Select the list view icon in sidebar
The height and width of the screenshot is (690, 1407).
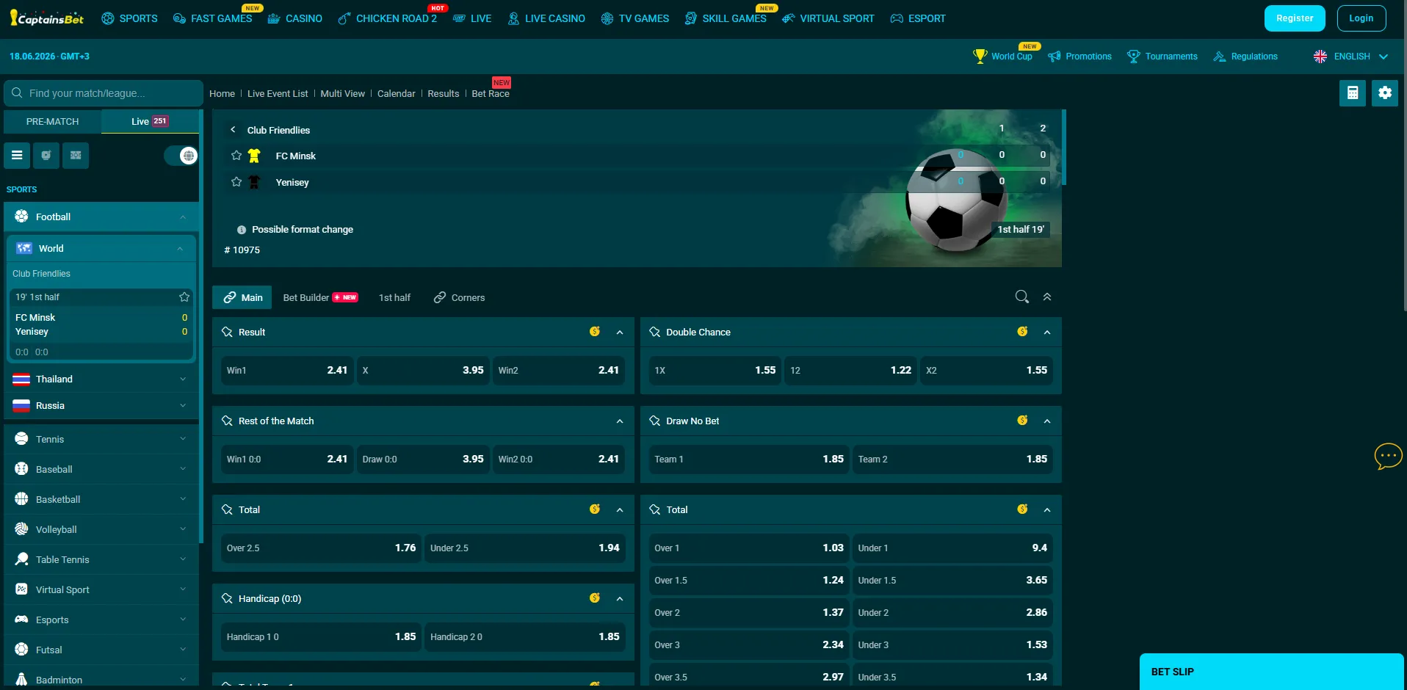click(x=17, y=156)
